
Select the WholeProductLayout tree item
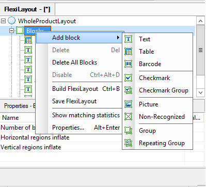coord(47,21)
